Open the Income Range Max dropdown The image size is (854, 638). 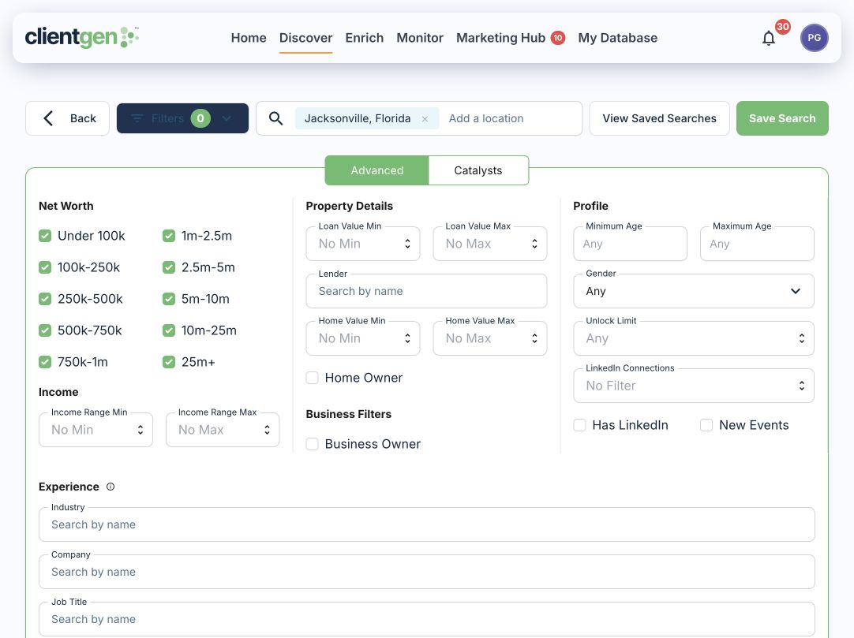(223, 430)
